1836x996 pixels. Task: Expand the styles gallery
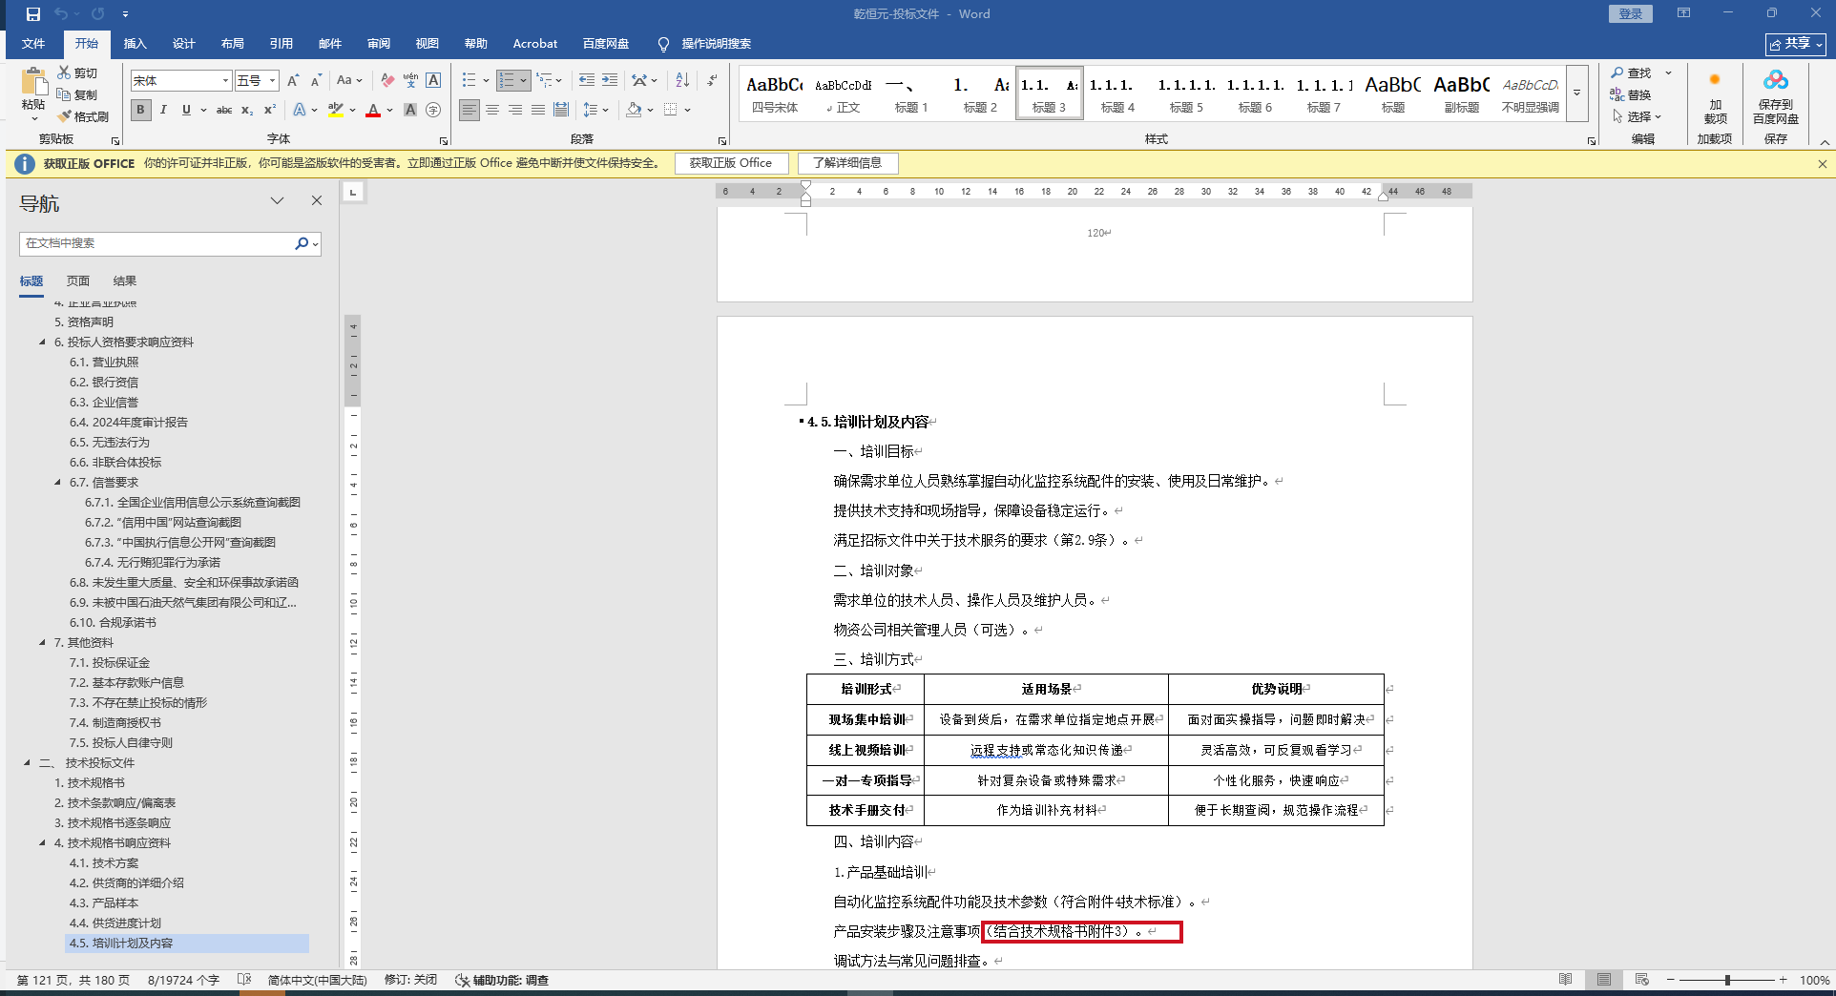(x=1576, y=93)
